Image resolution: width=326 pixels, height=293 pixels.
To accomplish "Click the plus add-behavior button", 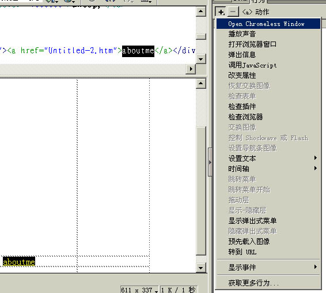I will (x=221, y=12).
